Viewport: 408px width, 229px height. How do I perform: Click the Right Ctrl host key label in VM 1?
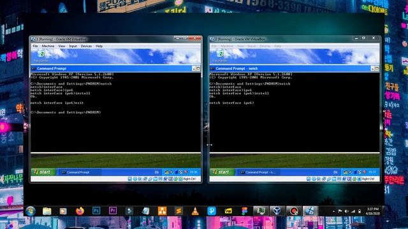[x=189, y=179]
